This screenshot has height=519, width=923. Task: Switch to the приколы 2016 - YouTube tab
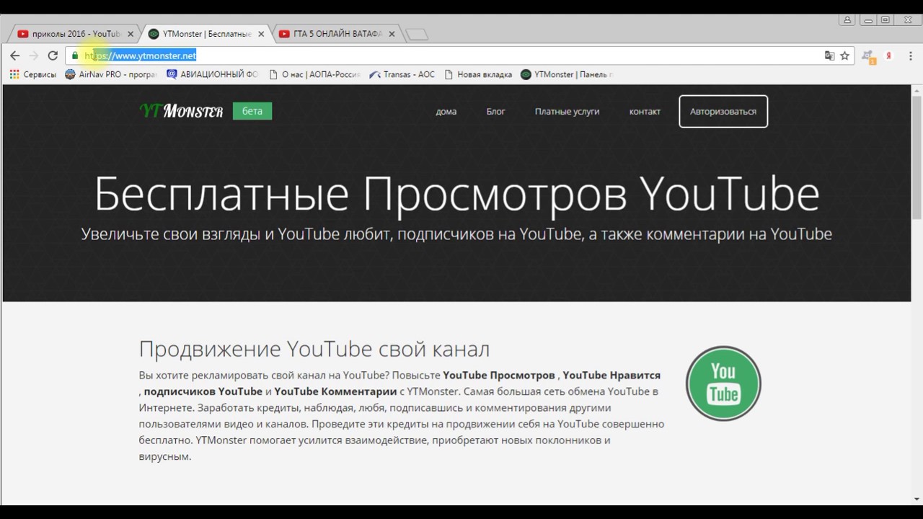pyautogui.click(x=76, y=34)
